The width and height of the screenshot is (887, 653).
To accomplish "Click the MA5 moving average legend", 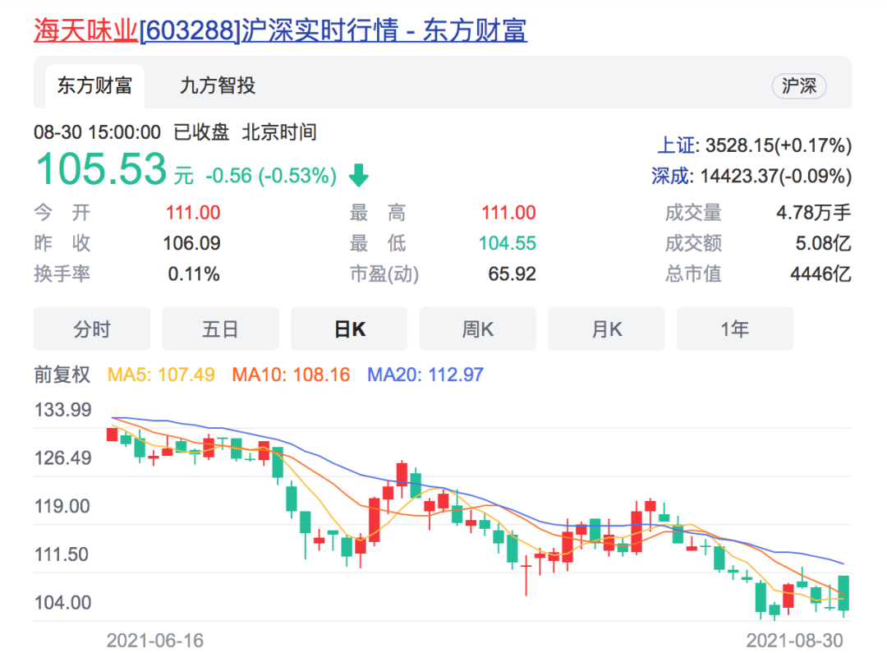I will [161, 375].
